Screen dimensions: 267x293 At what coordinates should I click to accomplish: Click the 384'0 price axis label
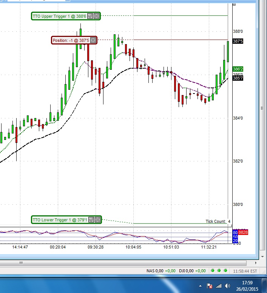click(x=238, y=118)
